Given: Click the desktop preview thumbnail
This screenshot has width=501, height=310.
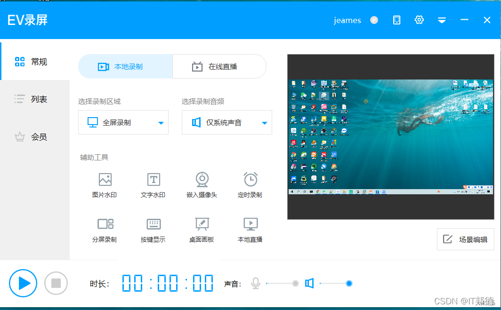Looking at the screenshot, I should point(391,136).
